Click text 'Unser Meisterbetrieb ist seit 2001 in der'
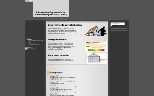154x96 pixels. [x=61, y=29]
